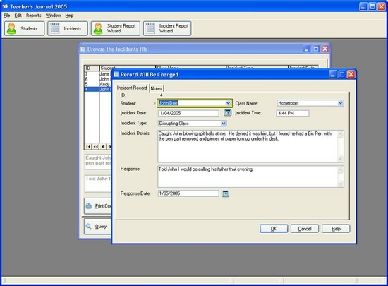
Task: Expand the Student dropdown showing John Doe
Action: 228,103
